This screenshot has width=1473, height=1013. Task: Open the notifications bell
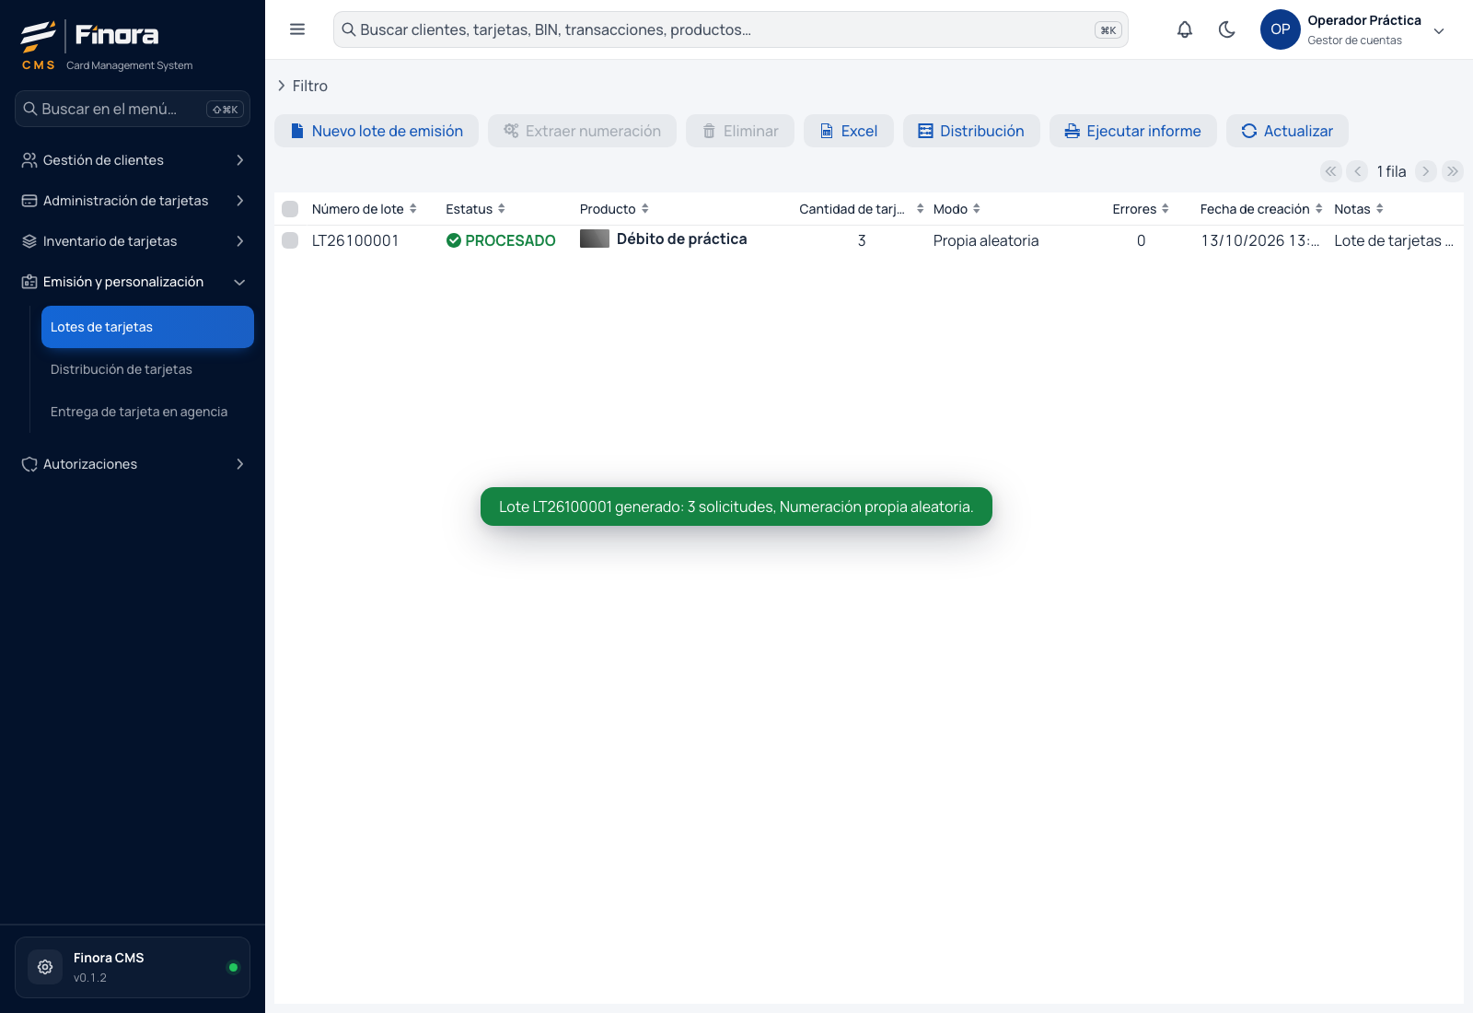point(1185,29)
